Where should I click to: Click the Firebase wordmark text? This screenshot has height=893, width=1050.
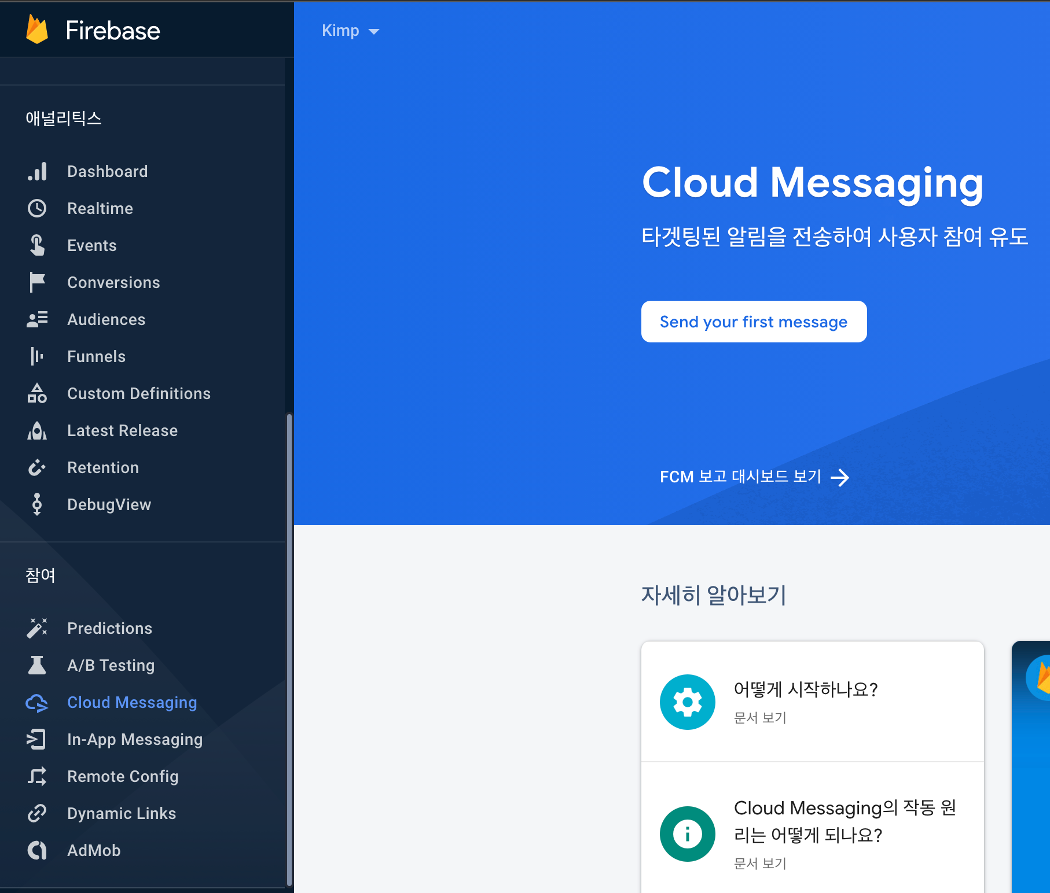click(x=113, y=31)
